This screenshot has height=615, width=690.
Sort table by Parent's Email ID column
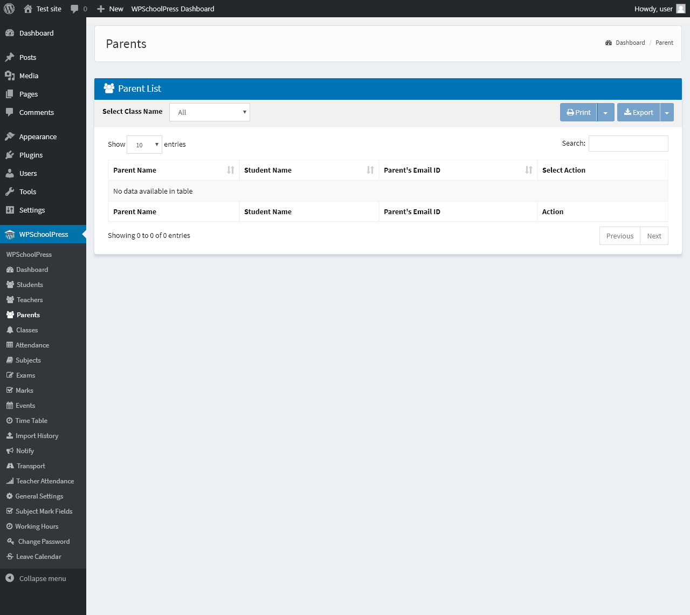458,170
